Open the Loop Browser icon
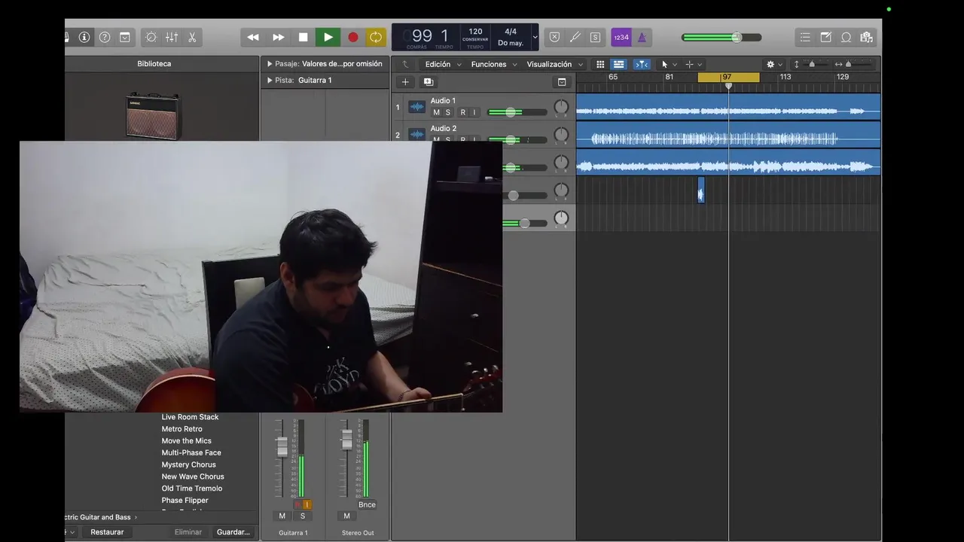964x542 pixels. (x=846, y=37)
